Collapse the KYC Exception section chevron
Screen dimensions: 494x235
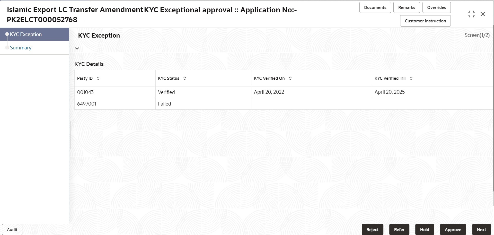tap(77, 48)
